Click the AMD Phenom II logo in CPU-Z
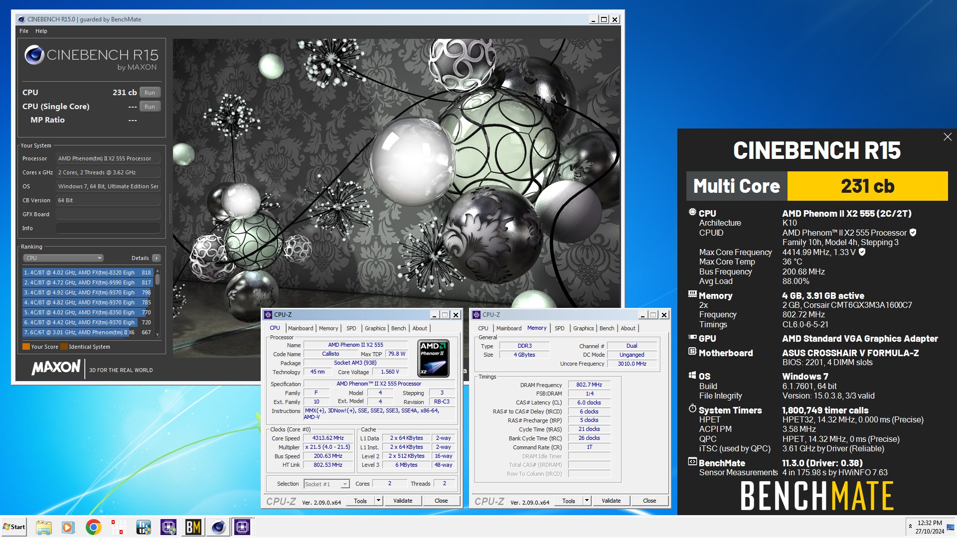Image resolution: width=957 pixels, height=538 pixels. pyautogui.click(x=433, y=359)
